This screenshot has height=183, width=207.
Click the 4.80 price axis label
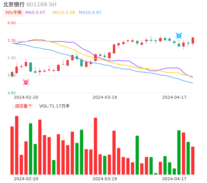tap(11, 93)
